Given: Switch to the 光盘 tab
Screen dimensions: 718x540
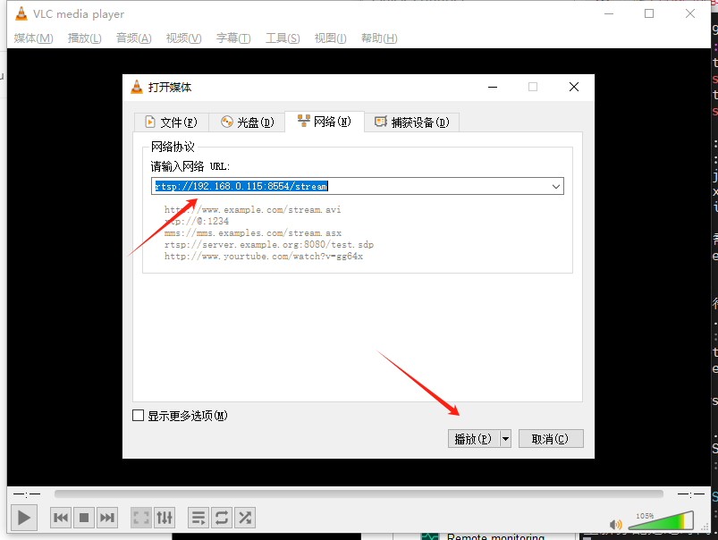Looking at the screenshot, I should pos(247,122).
